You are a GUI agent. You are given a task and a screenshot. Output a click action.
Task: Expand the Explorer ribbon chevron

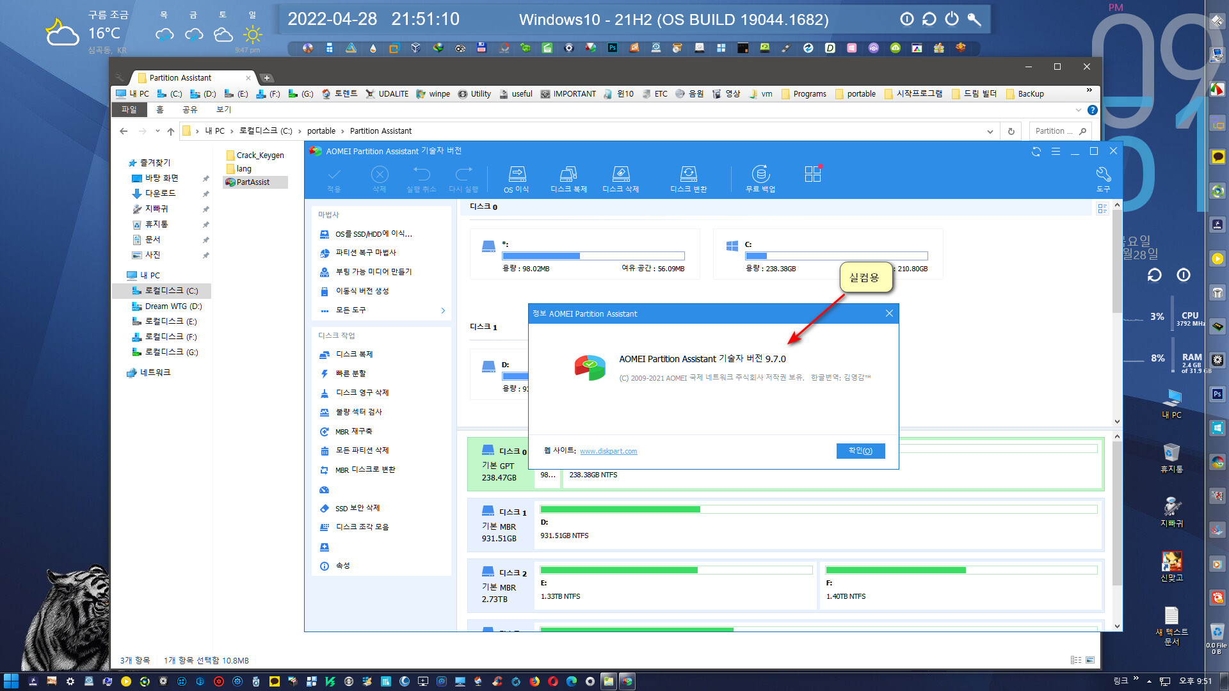[x=1079, y=110]
